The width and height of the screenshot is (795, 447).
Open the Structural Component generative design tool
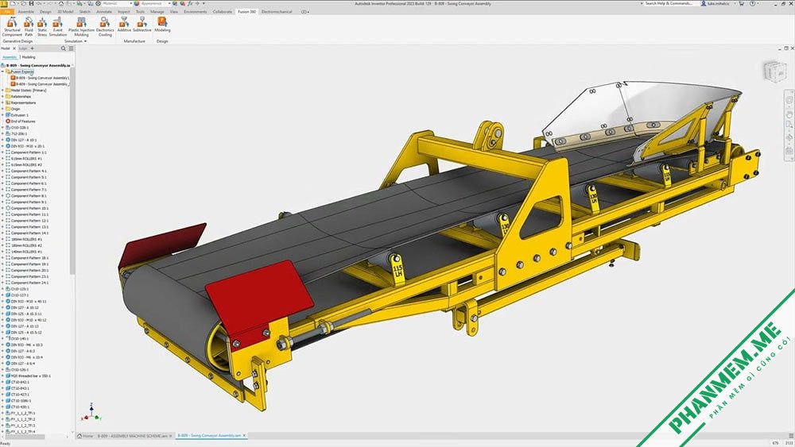(12, 26)
